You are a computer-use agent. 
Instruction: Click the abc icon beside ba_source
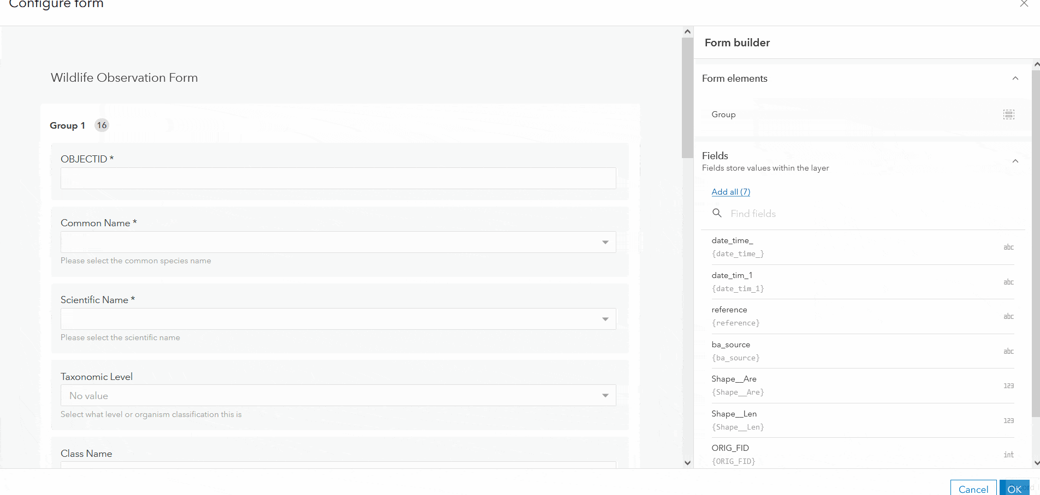click(x=1008, y=351)
